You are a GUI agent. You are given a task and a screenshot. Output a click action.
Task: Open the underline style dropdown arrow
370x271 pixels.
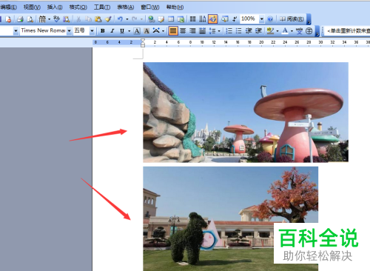[x=129, y=31]
